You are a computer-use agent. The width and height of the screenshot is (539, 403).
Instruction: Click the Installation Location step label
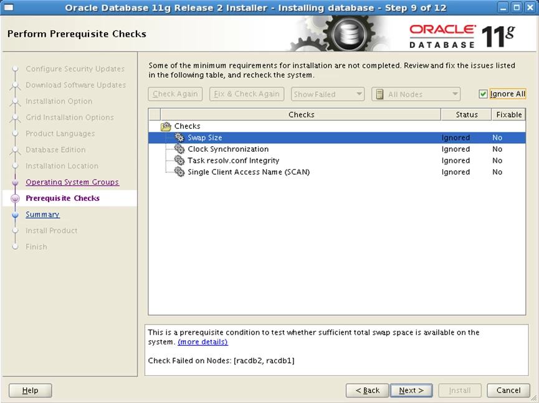(62, 166)
